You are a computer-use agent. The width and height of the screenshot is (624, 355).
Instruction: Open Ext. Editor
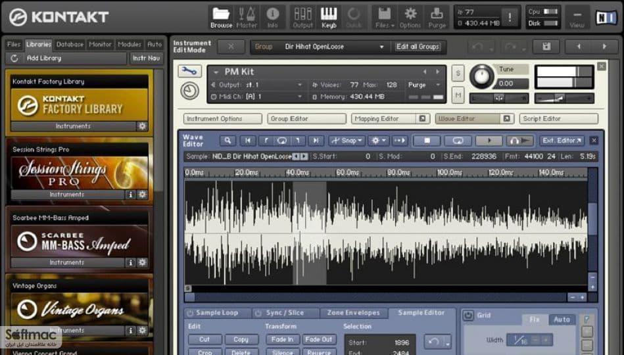[561, 141]
